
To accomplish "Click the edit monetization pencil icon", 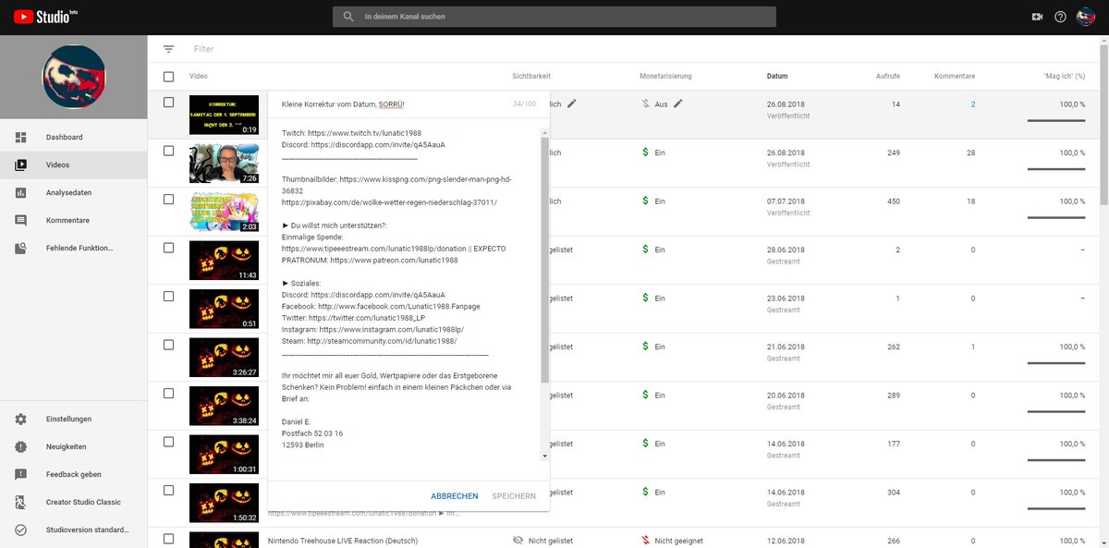I will tap(678, 104).
